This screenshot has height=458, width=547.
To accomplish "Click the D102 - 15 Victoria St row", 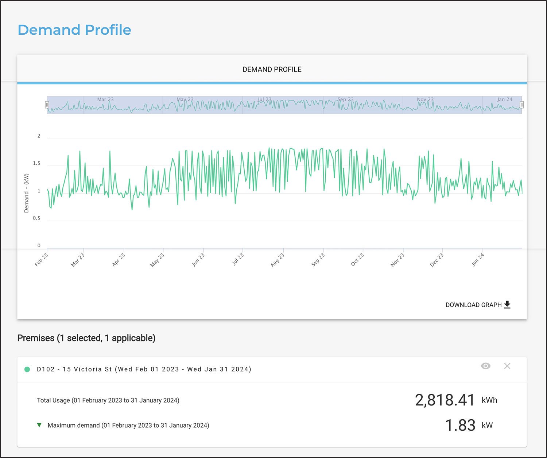I will [272, 369].
